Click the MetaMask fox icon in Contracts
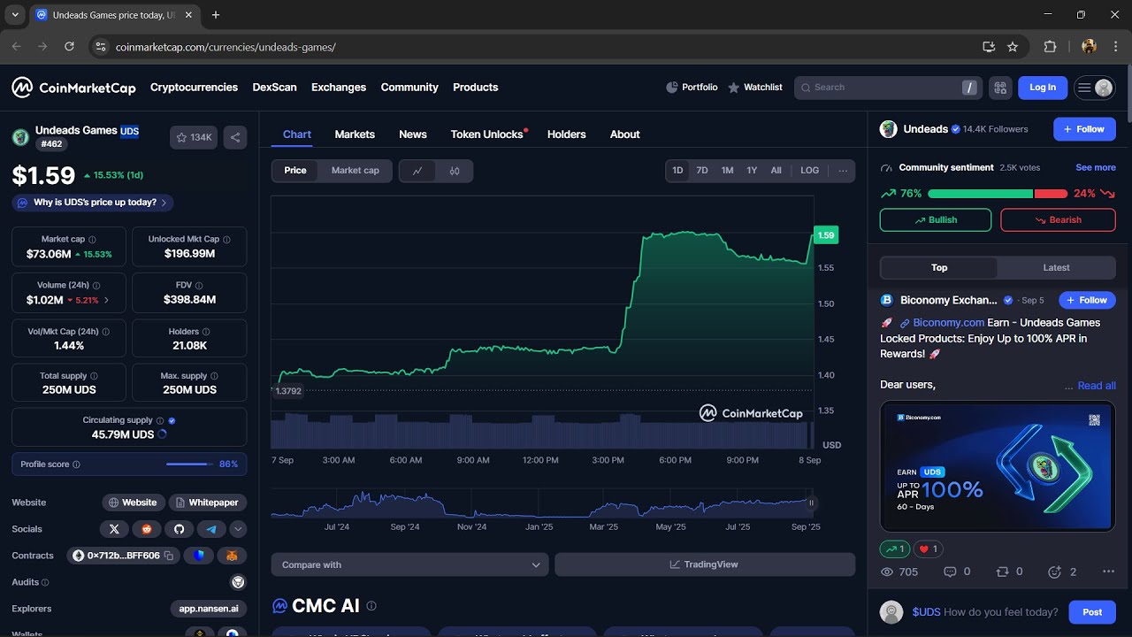 coord(232,556)
